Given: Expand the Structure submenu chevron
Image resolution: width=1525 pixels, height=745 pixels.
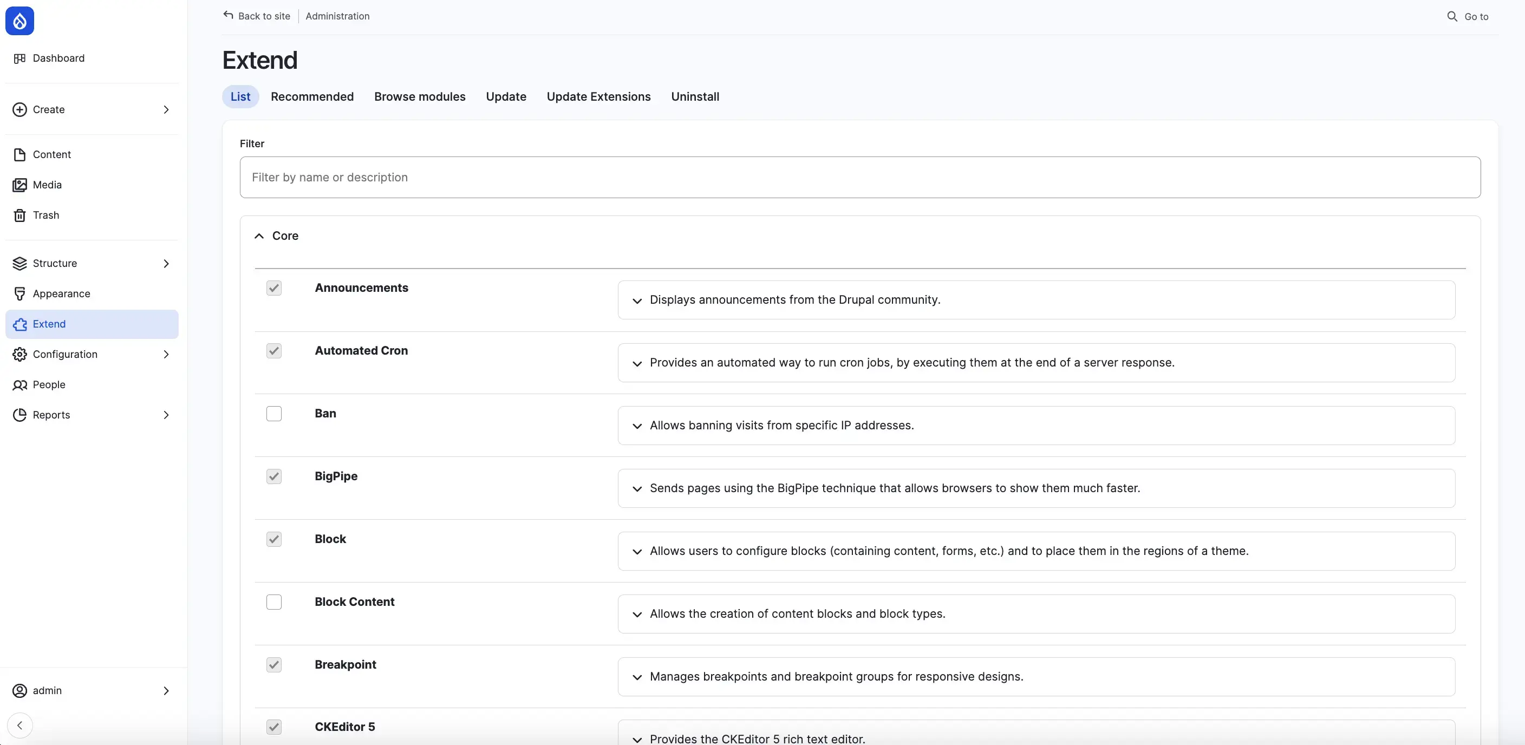Looking at the screenshot, I should pos(166,263).
